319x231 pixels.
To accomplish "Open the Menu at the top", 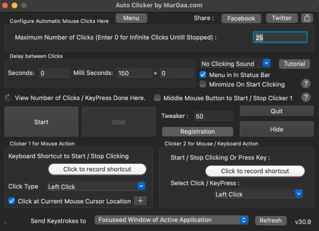I will point(131,18).
